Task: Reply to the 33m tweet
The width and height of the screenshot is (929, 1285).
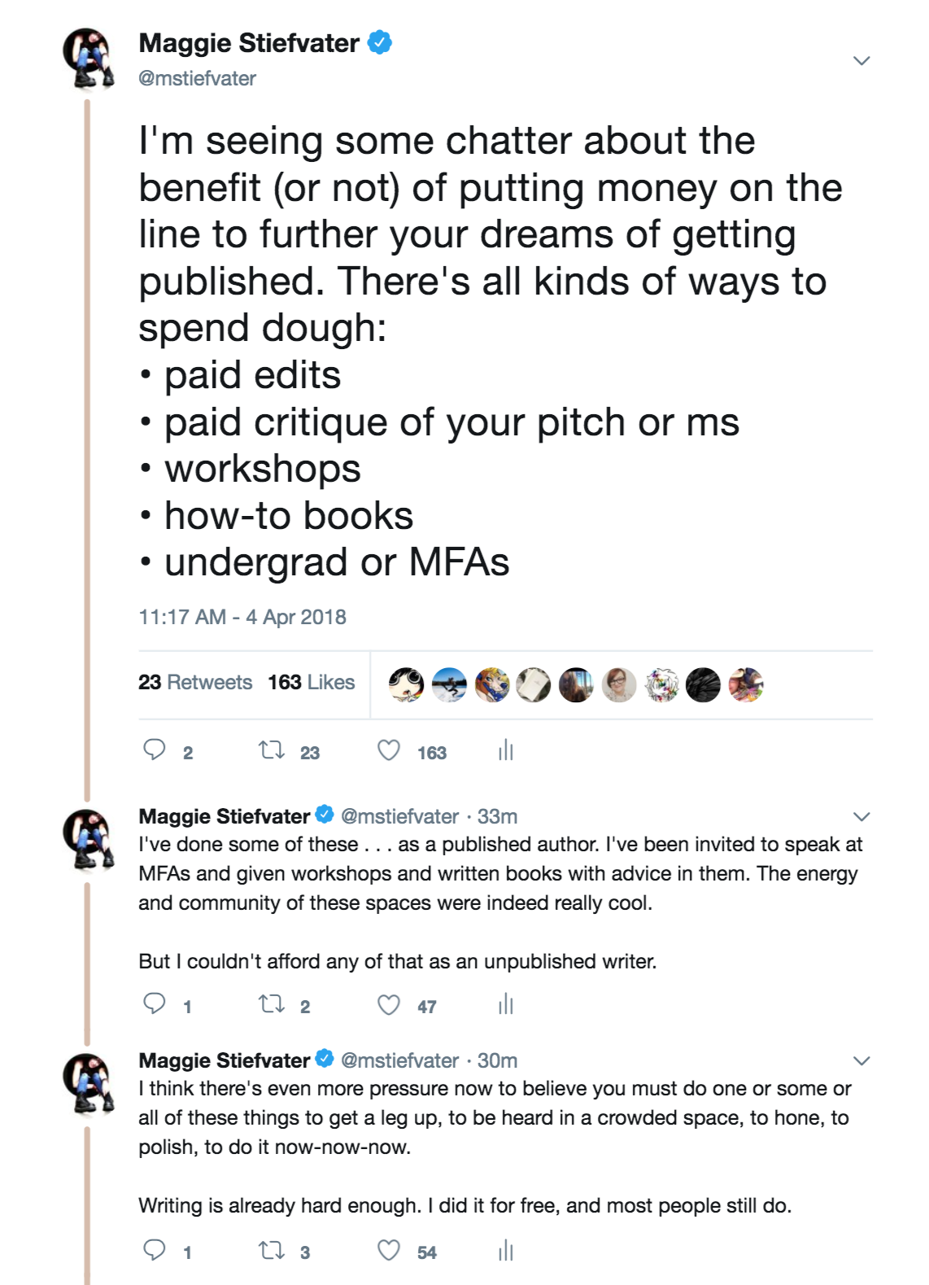Action: (155, 1003)
